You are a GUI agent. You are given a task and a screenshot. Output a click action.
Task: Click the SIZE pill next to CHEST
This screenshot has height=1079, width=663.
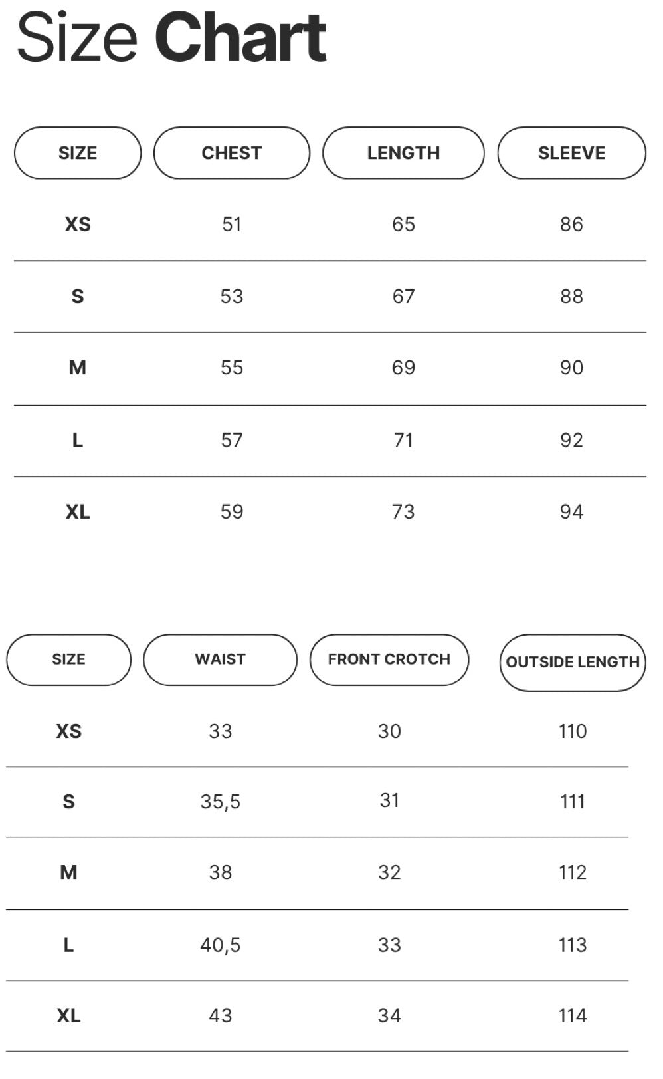pos(78,153)
